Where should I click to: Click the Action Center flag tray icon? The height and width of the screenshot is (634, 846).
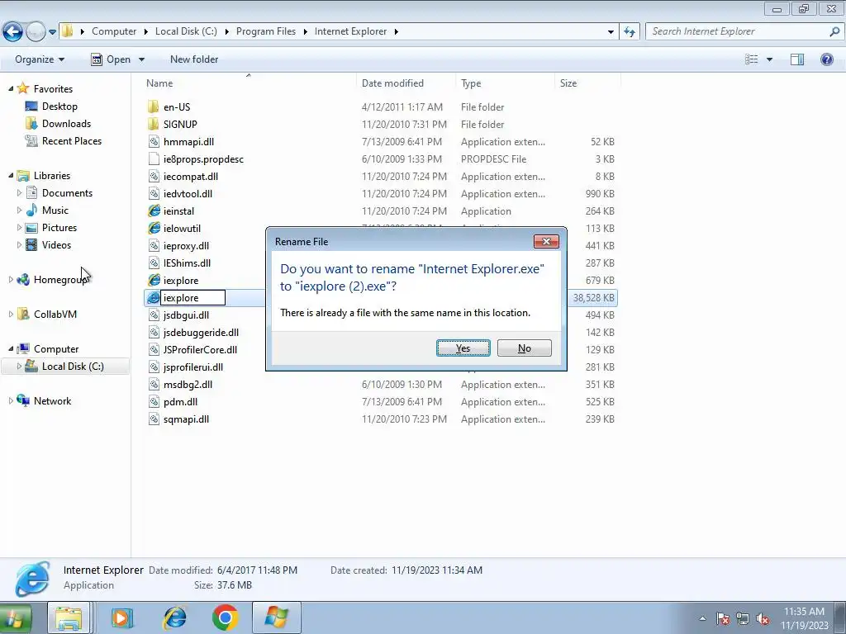[x=722, y=618]
